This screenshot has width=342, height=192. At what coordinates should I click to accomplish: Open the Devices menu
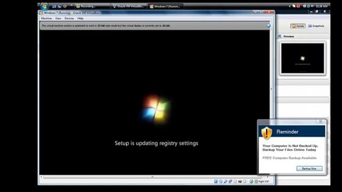69,19
